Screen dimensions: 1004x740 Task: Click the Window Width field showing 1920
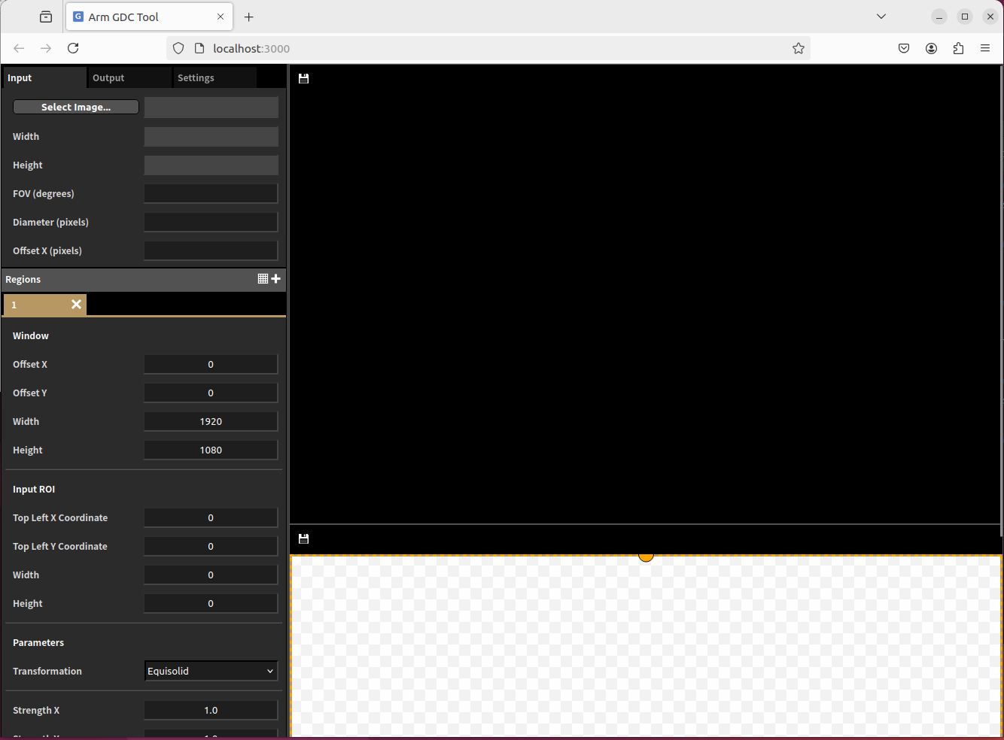coord(211,422)
